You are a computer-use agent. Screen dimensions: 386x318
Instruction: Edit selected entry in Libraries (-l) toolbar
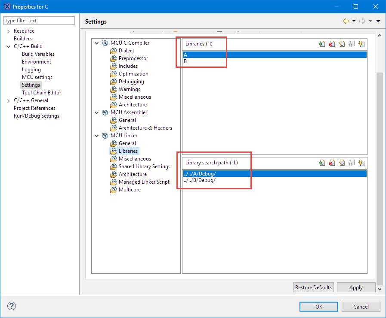[x=342, y=44]
